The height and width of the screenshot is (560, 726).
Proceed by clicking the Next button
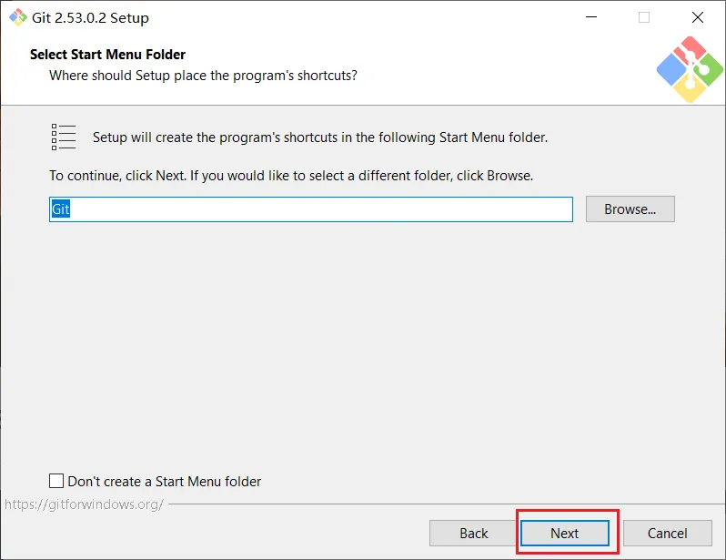[x=564, y=534]
